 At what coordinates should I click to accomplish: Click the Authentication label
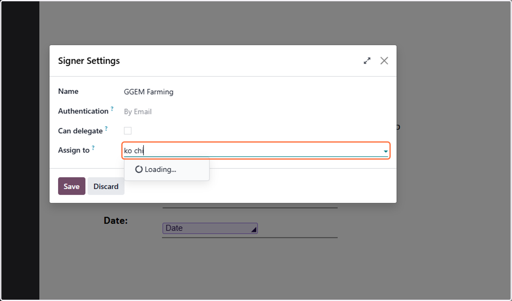(83, 111)
